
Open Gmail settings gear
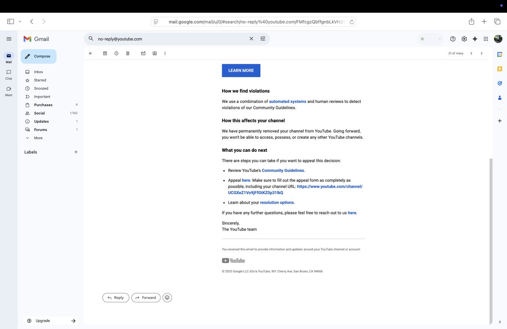pyautogui.click(x=464, y=39)
